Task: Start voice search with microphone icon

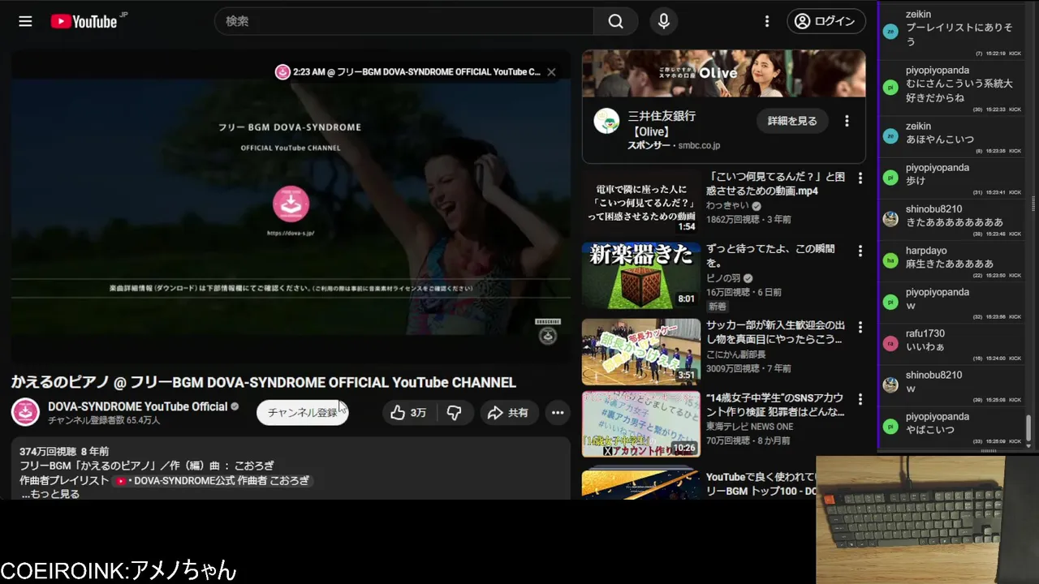Action: (x=664, y=21)
